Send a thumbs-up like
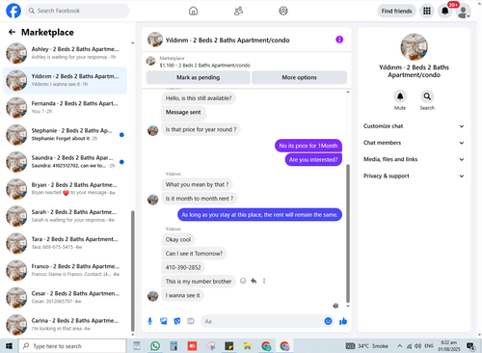The width and height of the screenshot is (482, 353). (343, 321)
